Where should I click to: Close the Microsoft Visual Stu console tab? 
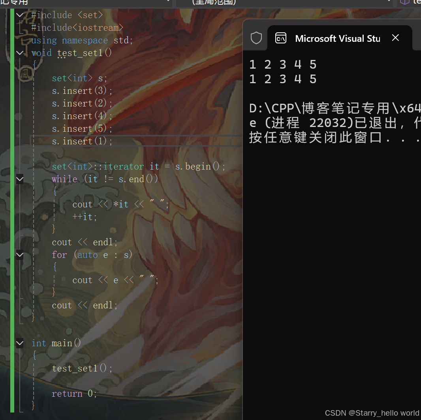(395, 38)
